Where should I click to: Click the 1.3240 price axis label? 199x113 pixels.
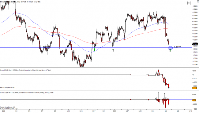click(x=195, y=34)
